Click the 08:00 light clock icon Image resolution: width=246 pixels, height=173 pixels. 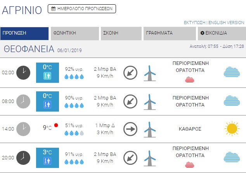click(23, 101)
